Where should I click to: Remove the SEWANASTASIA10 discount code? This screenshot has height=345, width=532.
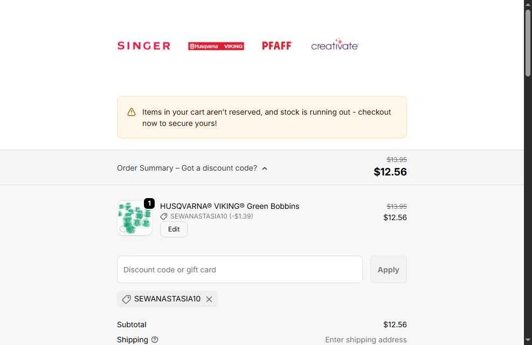click(x=209, y=299)
